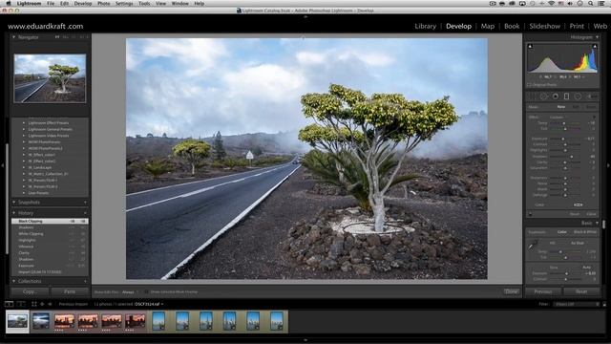
Task: Click the main window display icon in filmstrip bar
Action: pos(9,304)
